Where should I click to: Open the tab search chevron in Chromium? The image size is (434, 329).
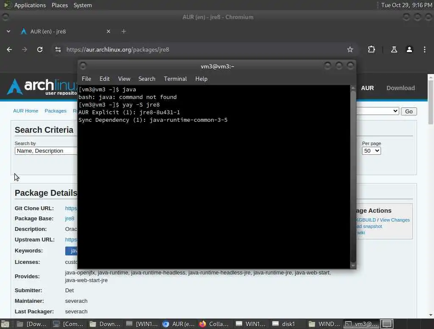(x=8, y=31)
